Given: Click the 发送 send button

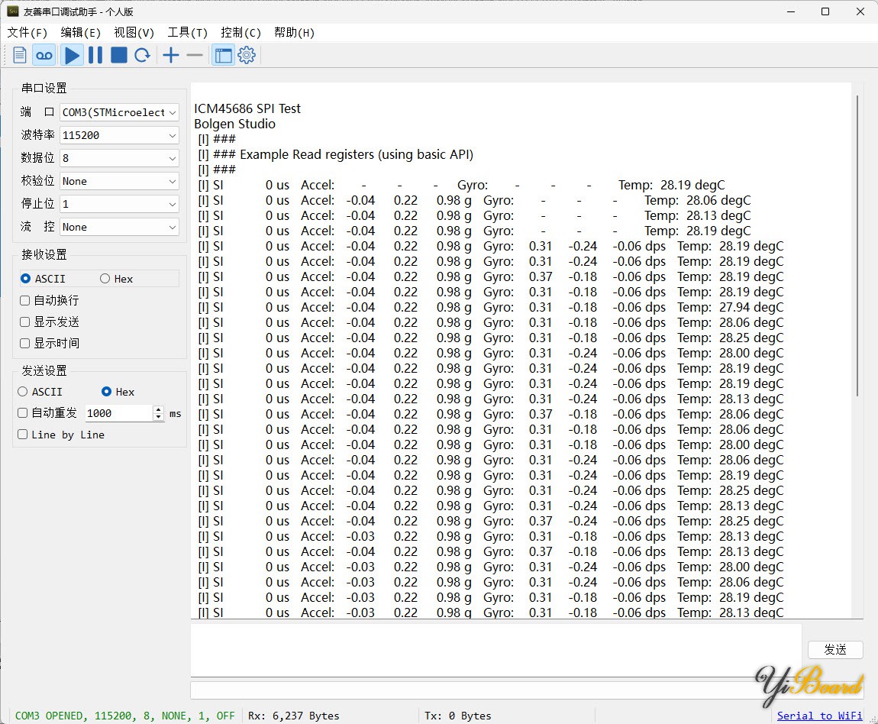Looking at the screenshot, I should (x=835, y=649).
